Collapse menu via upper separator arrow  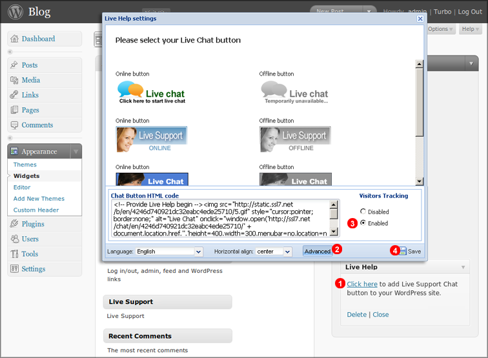[x=10, y=52]
